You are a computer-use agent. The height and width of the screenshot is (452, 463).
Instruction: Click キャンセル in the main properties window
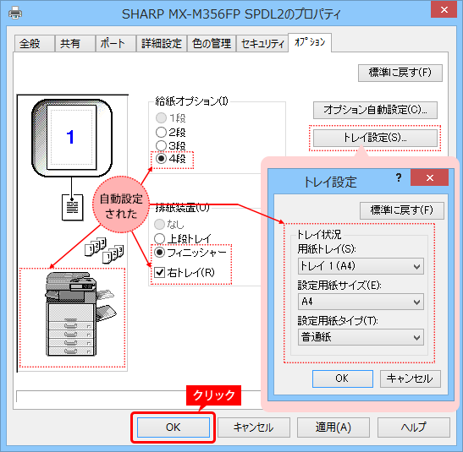254,427
